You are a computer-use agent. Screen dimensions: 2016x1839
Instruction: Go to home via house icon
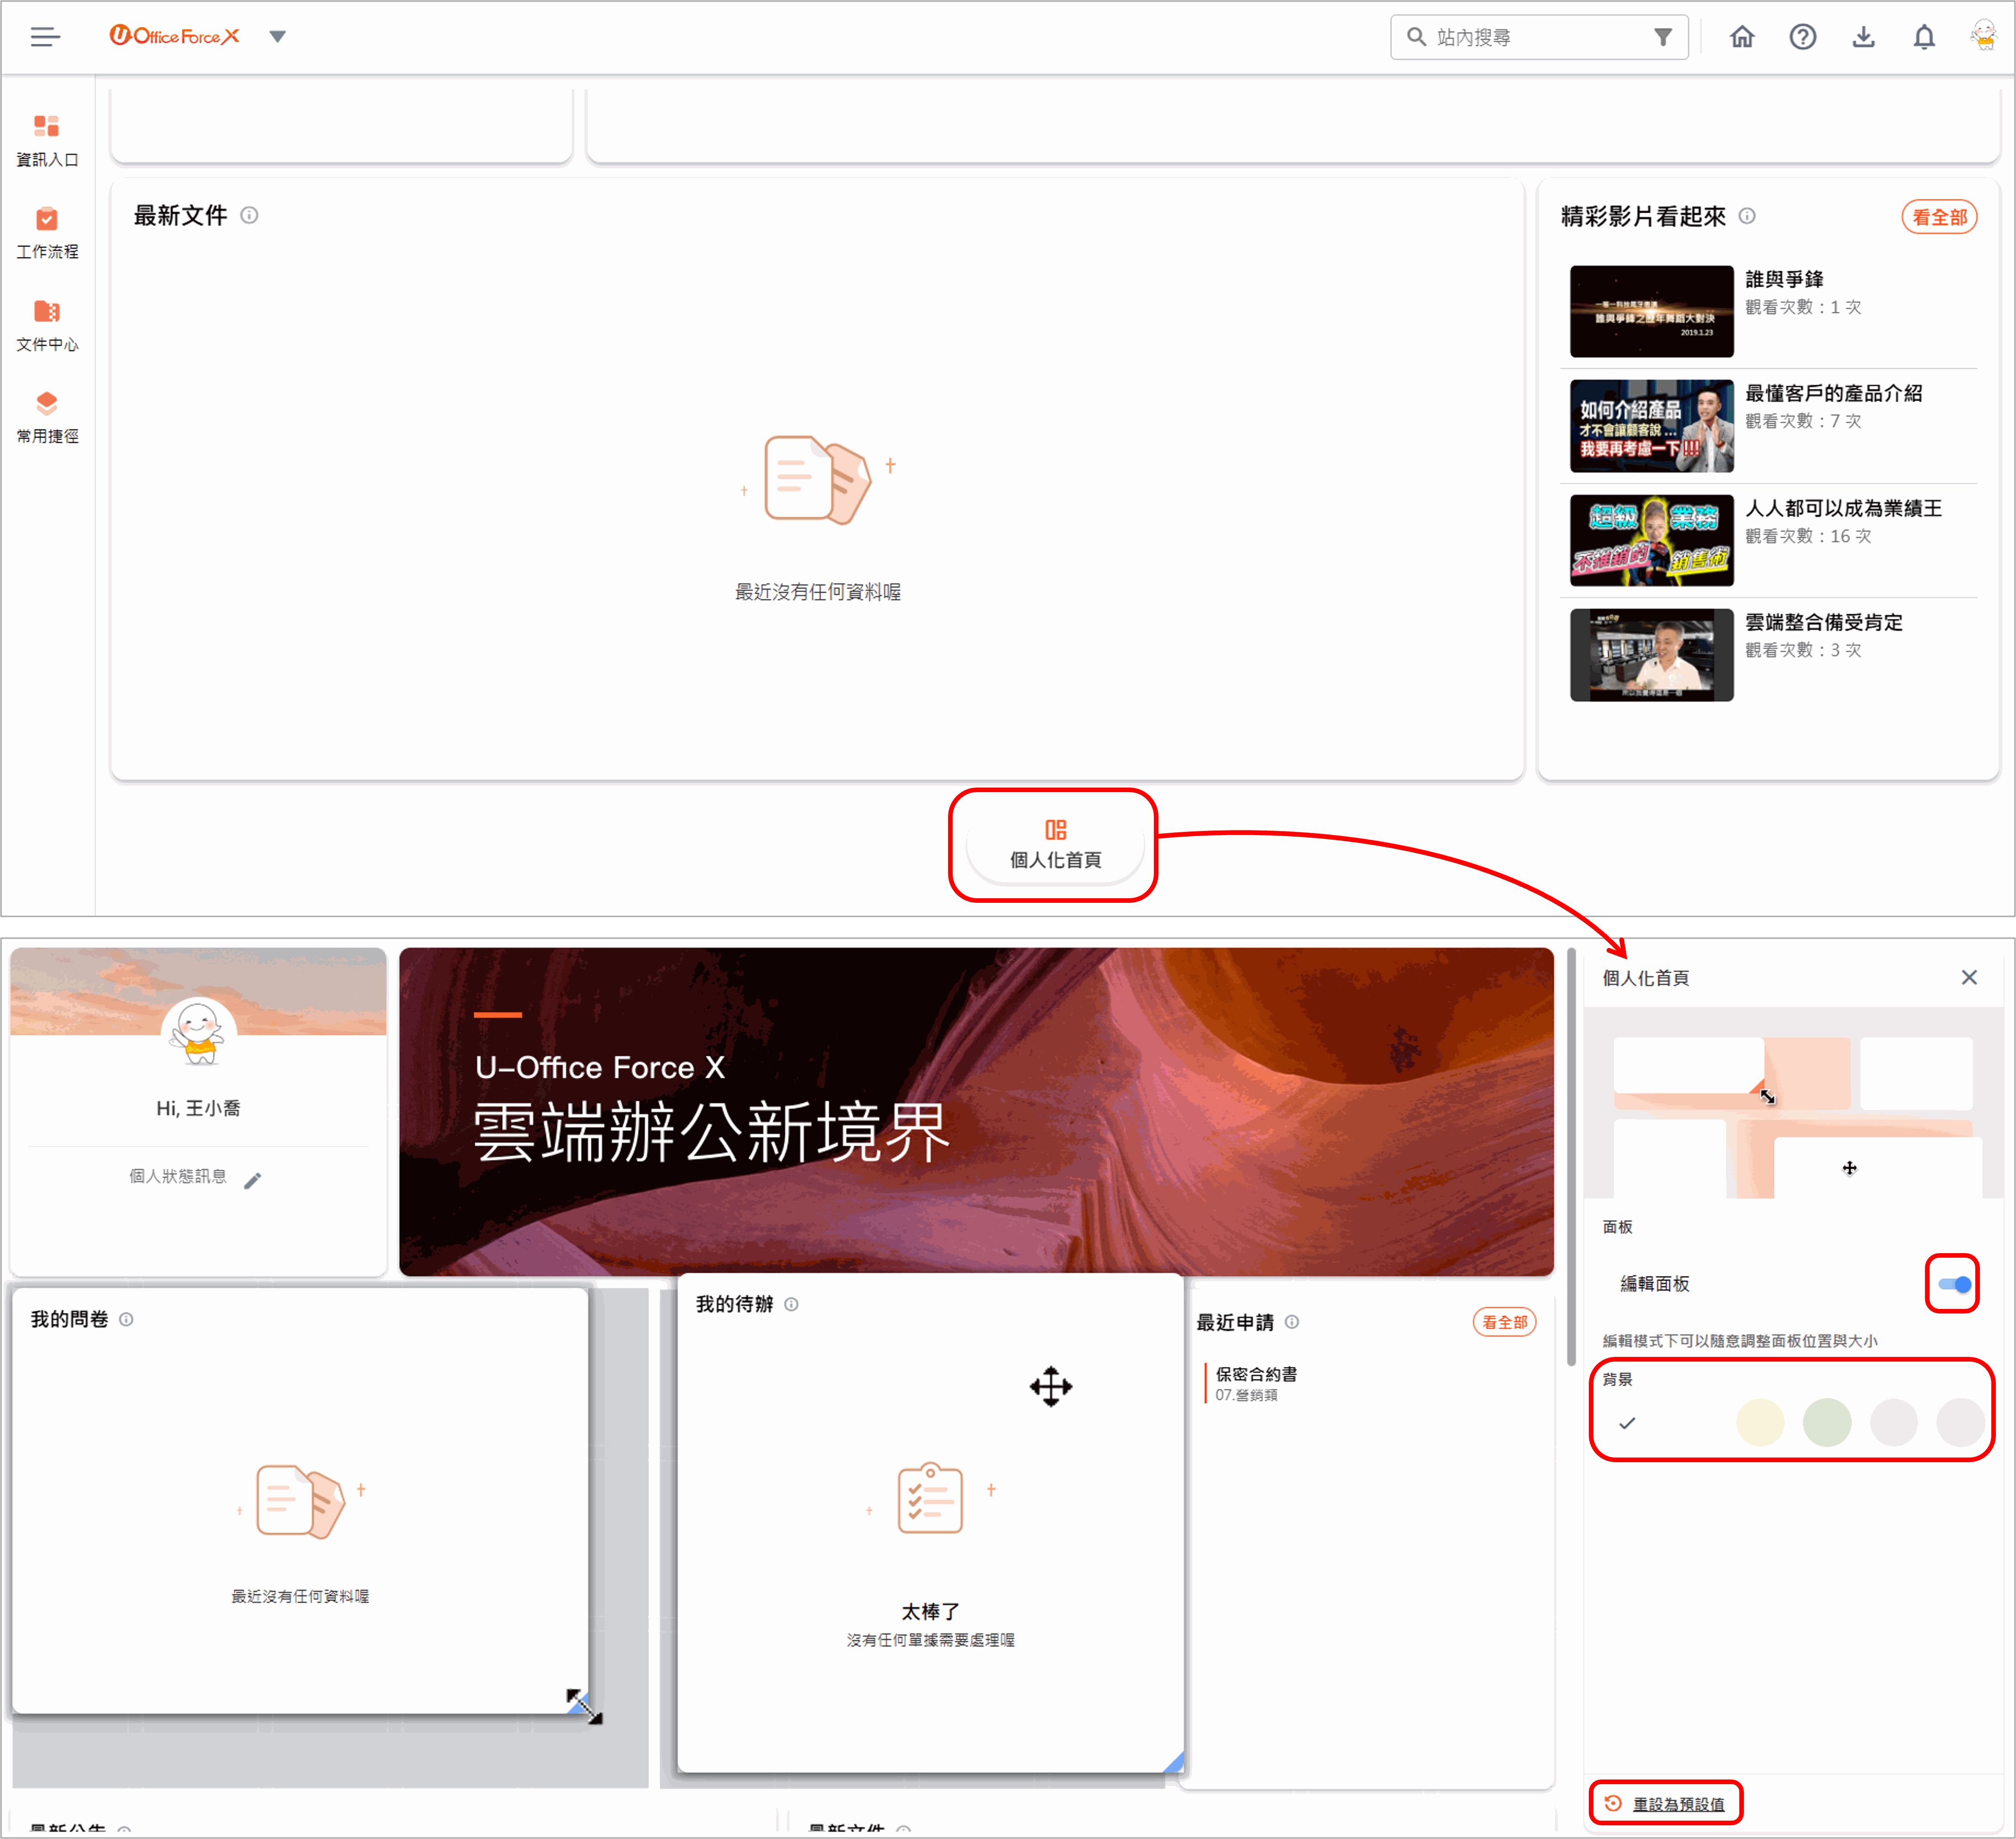[1742, 37]
